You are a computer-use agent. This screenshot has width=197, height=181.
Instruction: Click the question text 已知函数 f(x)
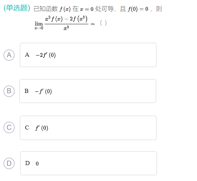point(52,9)
